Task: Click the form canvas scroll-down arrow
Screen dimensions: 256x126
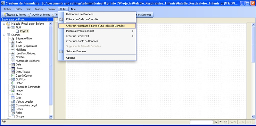Action: 253,117
